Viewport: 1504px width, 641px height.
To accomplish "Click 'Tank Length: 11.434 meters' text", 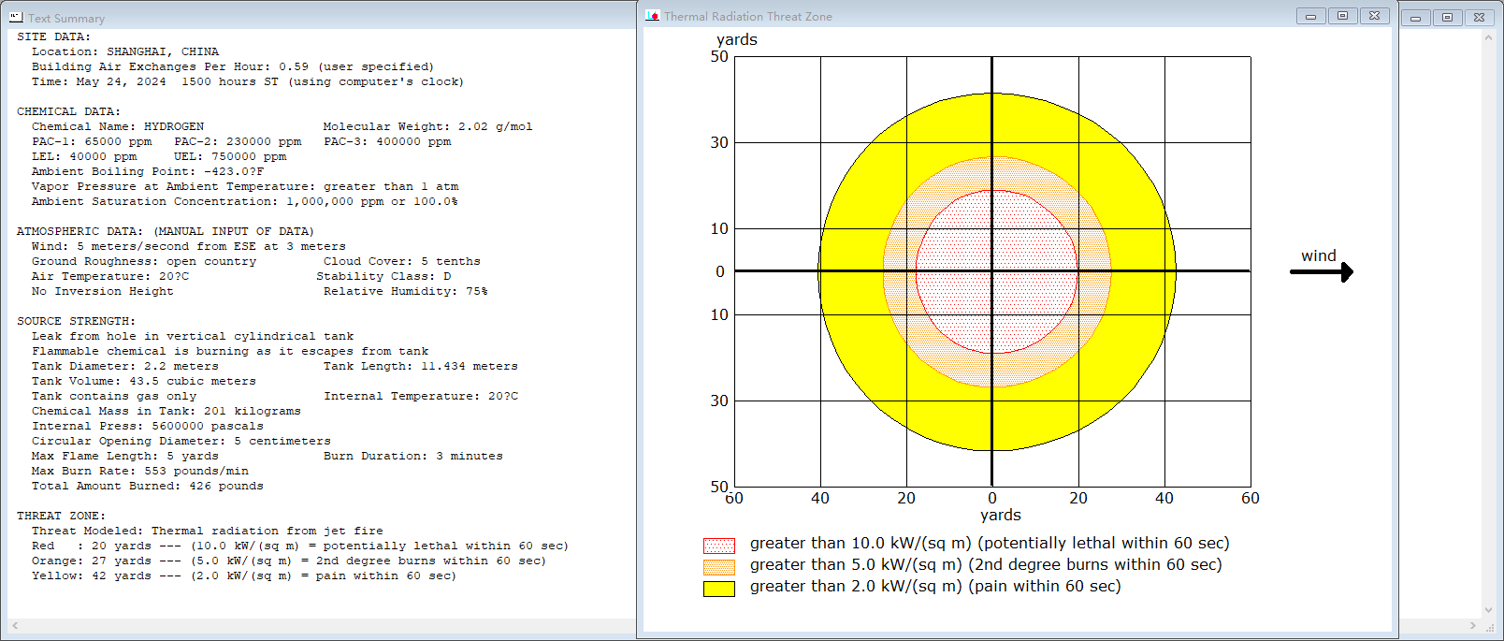I will pos(421,366).
